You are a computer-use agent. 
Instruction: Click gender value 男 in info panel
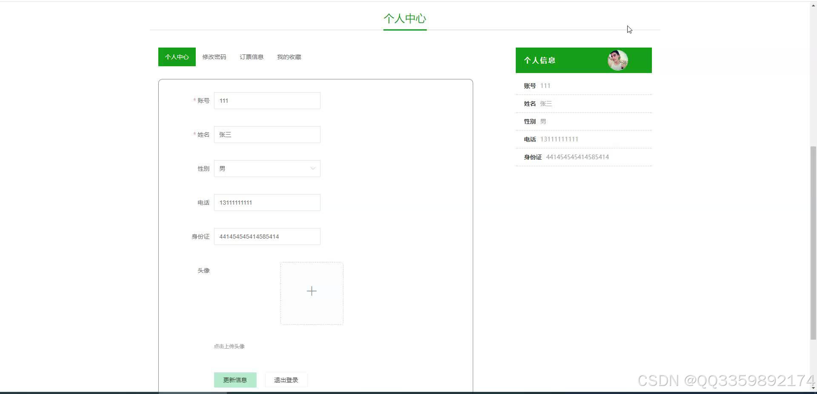(x=543, y=121)
